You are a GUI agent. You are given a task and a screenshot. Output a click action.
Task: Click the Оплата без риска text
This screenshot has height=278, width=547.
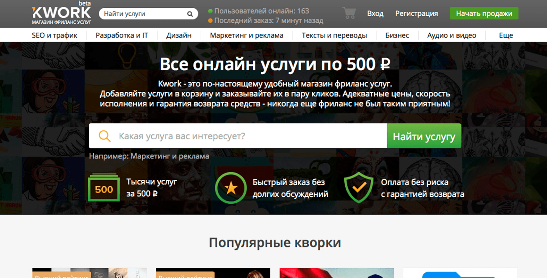click(x=414, y=182)
